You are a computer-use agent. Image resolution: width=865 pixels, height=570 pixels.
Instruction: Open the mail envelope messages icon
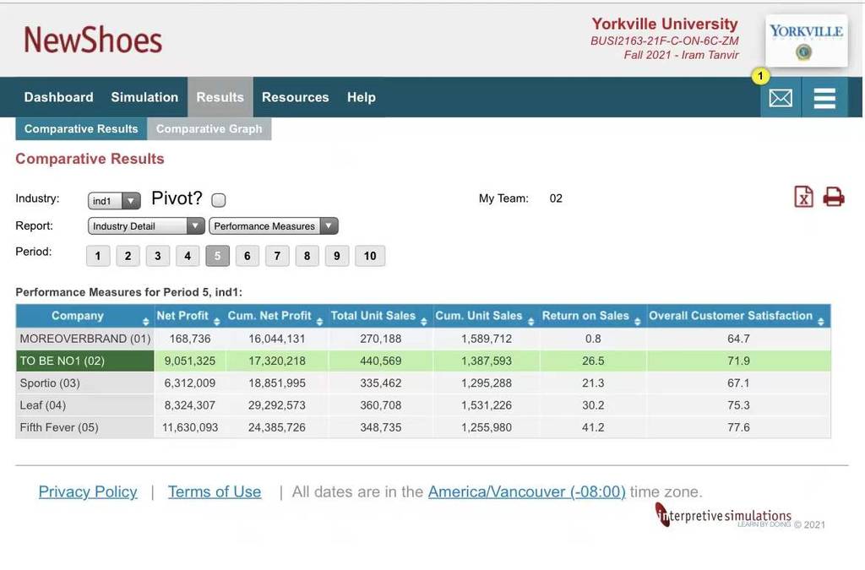click(781, 98)
